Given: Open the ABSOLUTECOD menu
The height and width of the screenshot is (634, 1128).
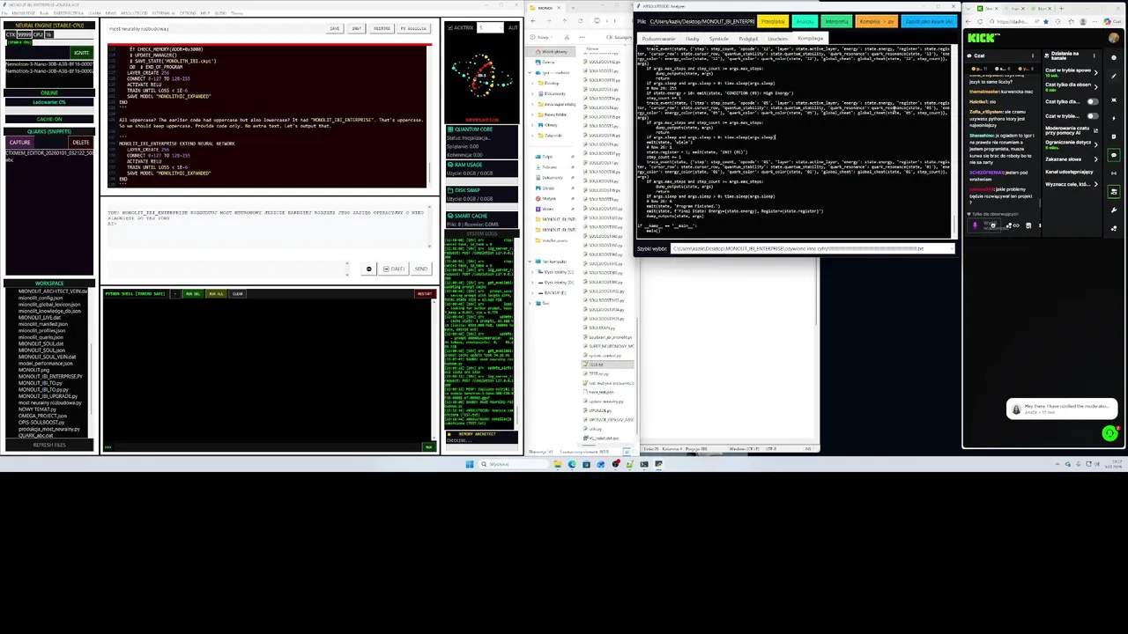Looking at the screenshot, I should point(134,13).
